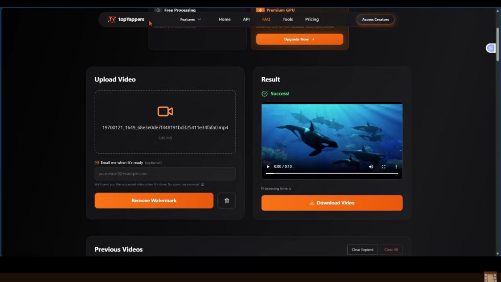Mute the result video audio
The height and width of the screenshot is (282, 501).
[x=371, y=167]
